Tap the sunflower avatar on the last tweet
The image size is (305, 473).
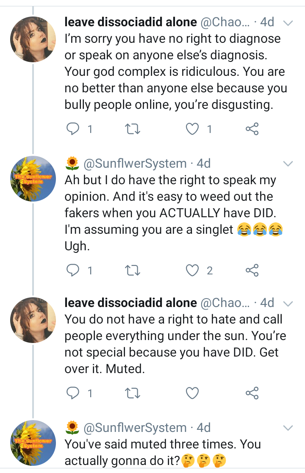click(33, 443)
